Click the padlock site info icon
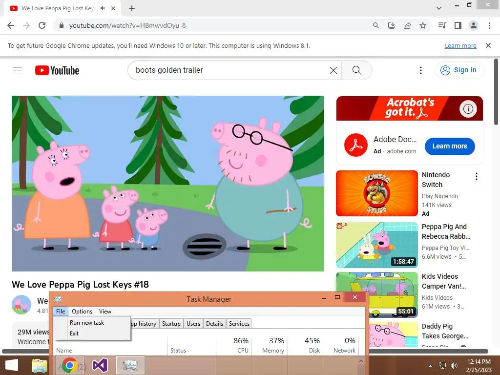This screenshot has width=500, height=375. pos(62,25)
